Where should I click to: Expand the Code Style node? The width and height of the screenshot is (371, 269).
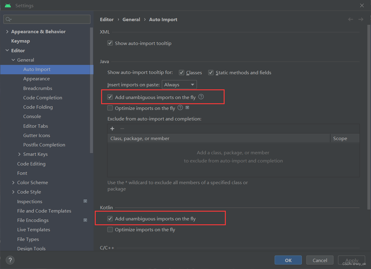coord(13,192)
